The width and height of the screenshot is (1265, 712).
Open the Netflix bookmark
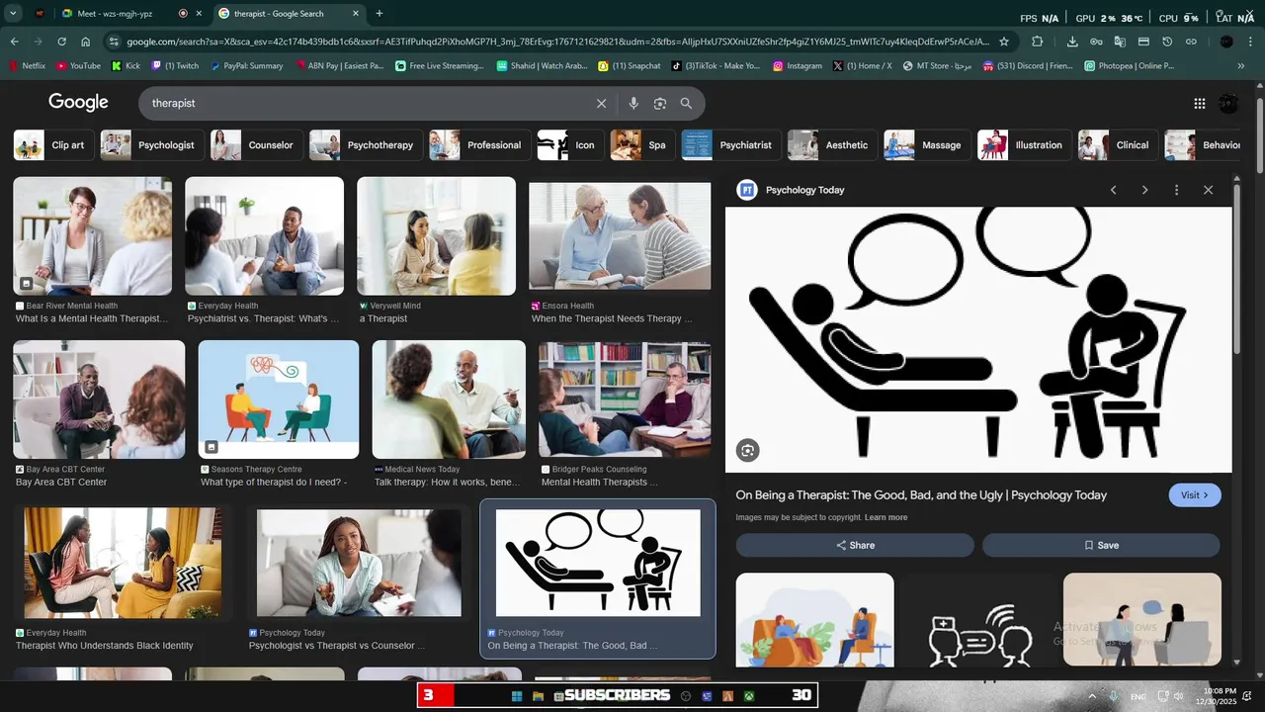click(x=27, y=66)
